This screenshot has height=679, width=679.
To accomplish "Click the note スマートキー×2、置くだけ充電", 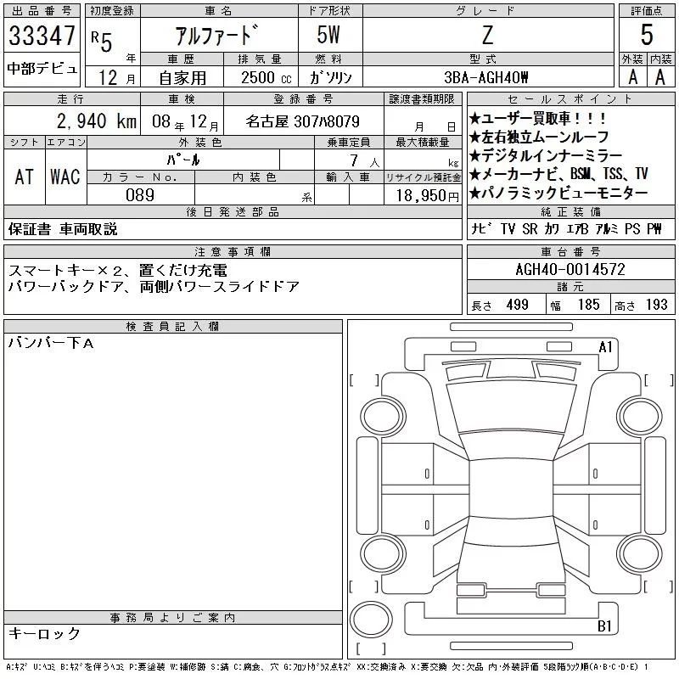I will [117, 270].
